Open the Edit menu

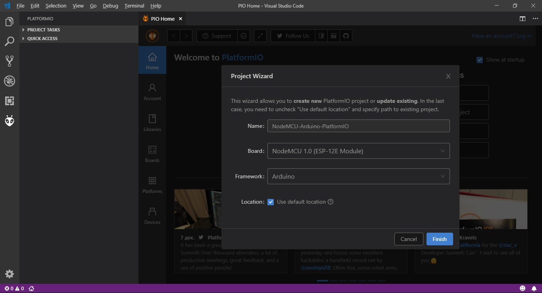(35, 6)
